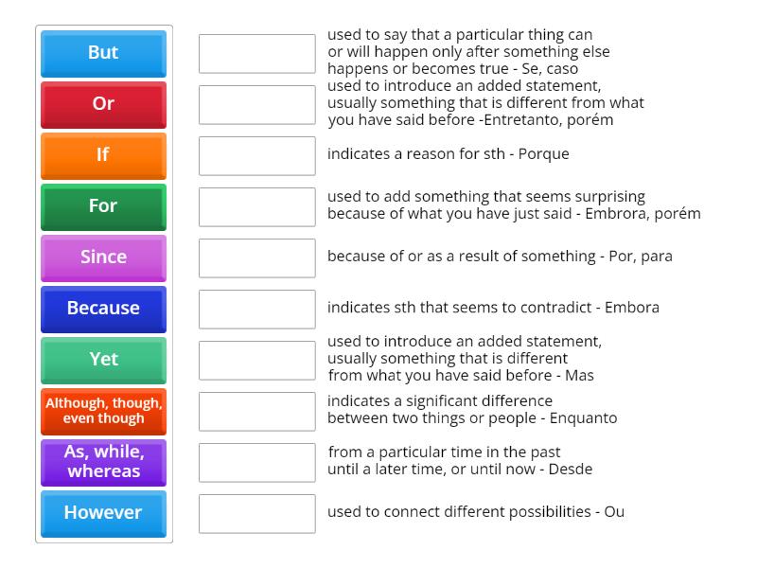Click the answer box next to "Ou" definition

256,513
